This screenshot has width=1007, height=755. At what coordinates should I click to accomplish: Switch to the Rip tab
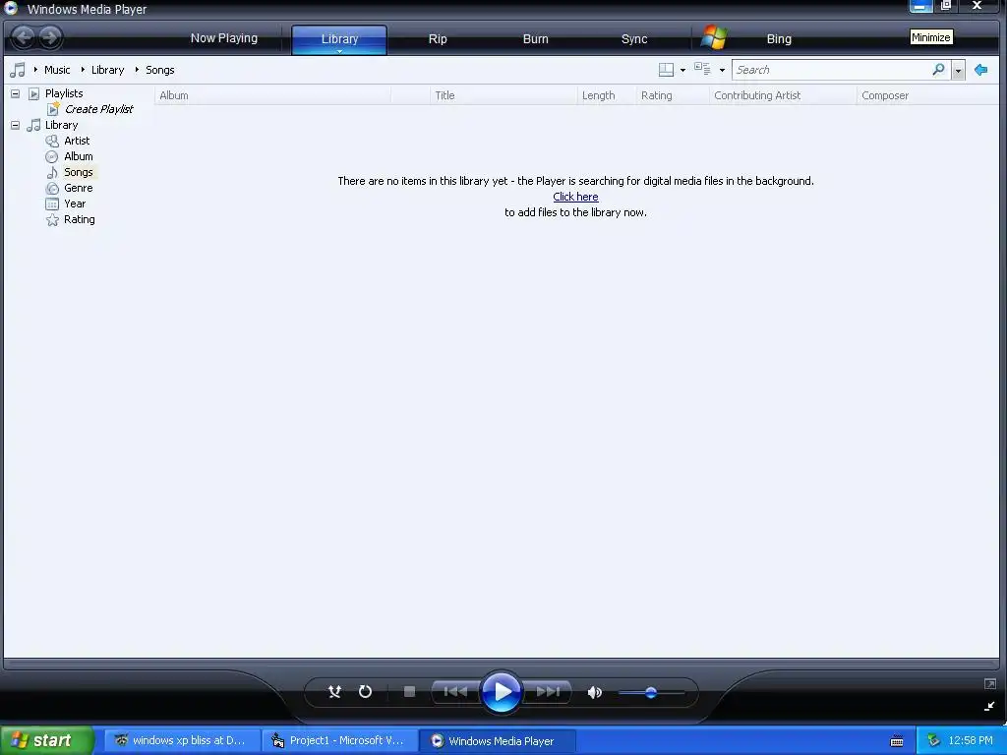pos(438,38)
